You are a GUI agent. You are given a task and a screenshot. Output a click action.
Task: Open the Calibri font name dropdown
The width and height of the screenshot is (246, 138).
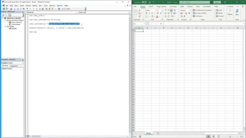(156, 10)
